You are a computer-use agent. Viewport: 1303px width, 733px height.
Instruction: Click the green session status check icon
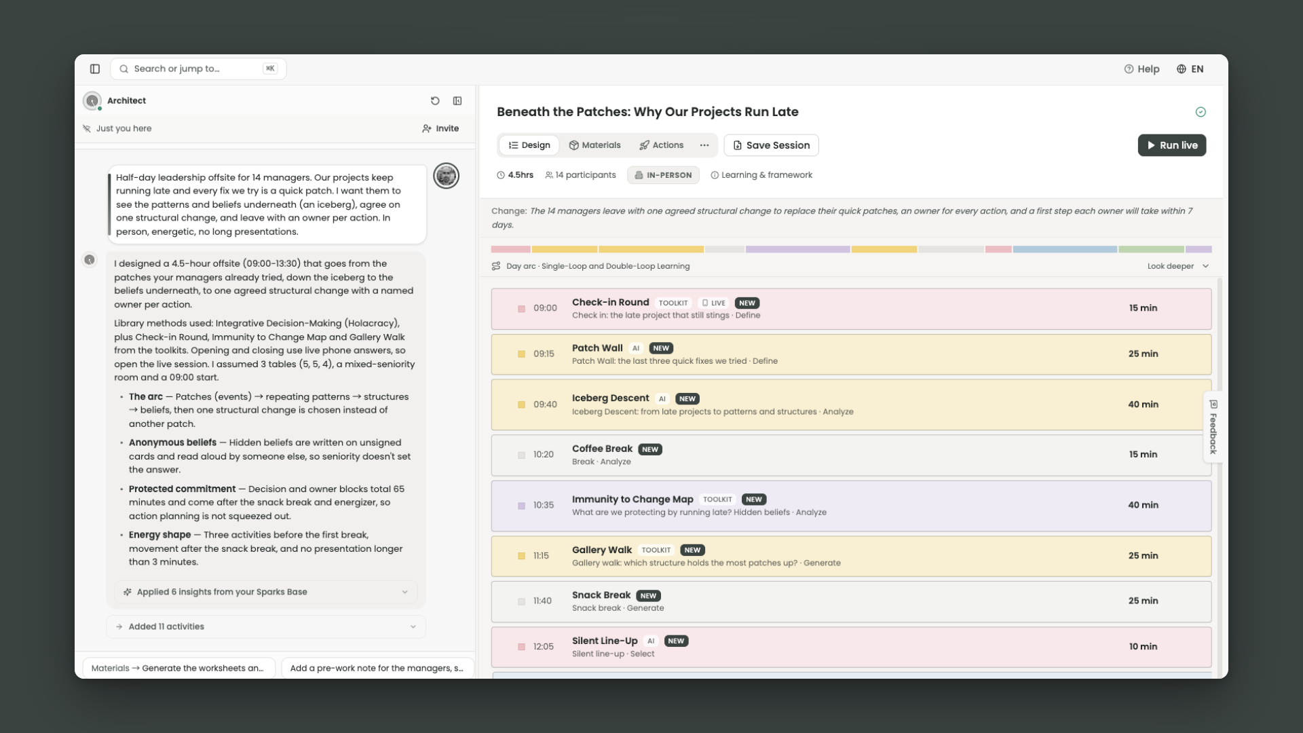pyautogui.click(x=1201, y=112)
